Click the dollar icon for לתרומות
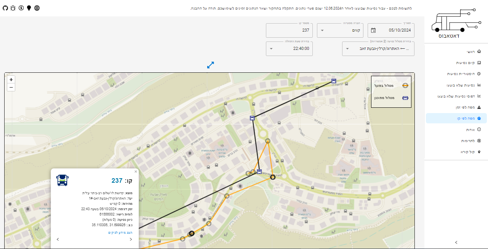The width and height of the screenshot is (488, 249). [479, 140]
